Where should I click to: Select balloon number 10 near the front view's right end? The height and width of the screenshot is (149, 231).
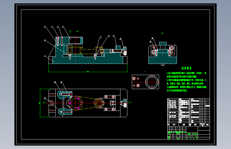tap(120, 39)
